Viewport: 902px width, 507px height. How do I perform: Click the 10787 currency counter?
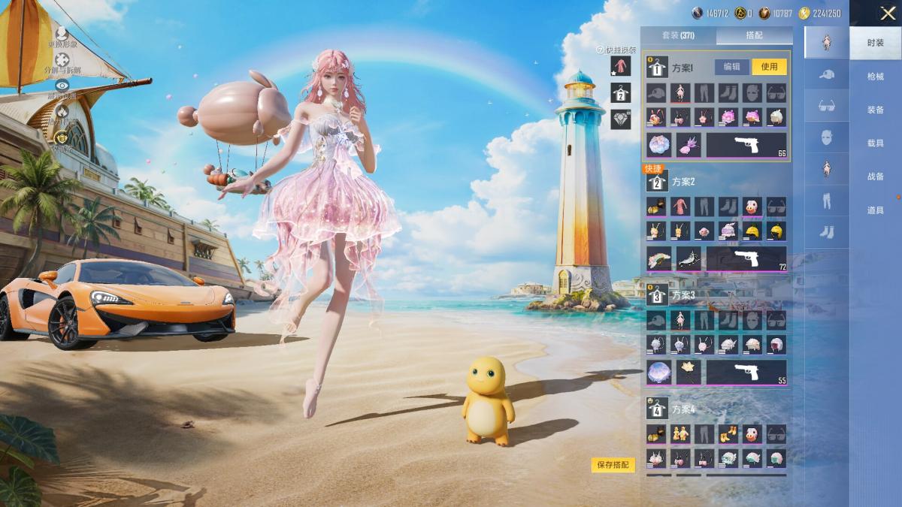(x=776, y=13)
